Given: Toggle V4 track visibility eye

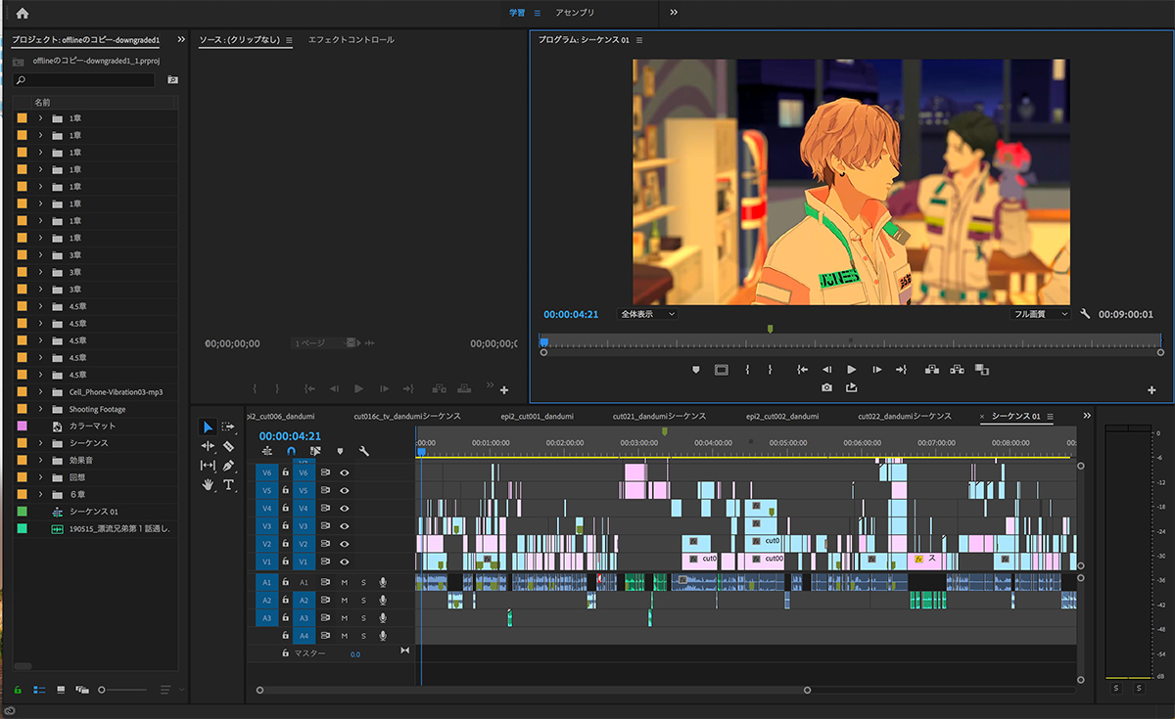Looking at the screenshot, I should click(345, 509).
